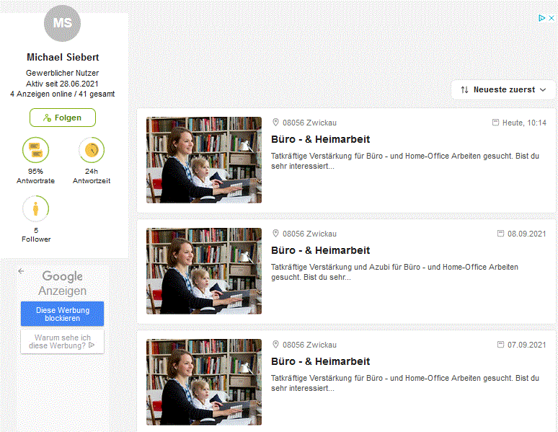Click the MS profile avatar circle
Image resolution: width=558 pixels, height=432 pixels.
[62, 23]
